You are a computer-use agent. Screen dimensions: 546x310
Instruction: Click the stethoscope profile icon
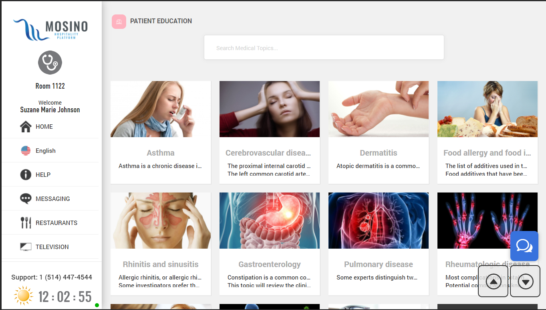click(50, 63)
